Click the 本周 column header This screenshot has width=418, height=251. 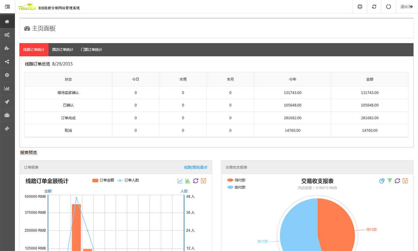pyautogui.click(x=183, y=79)
